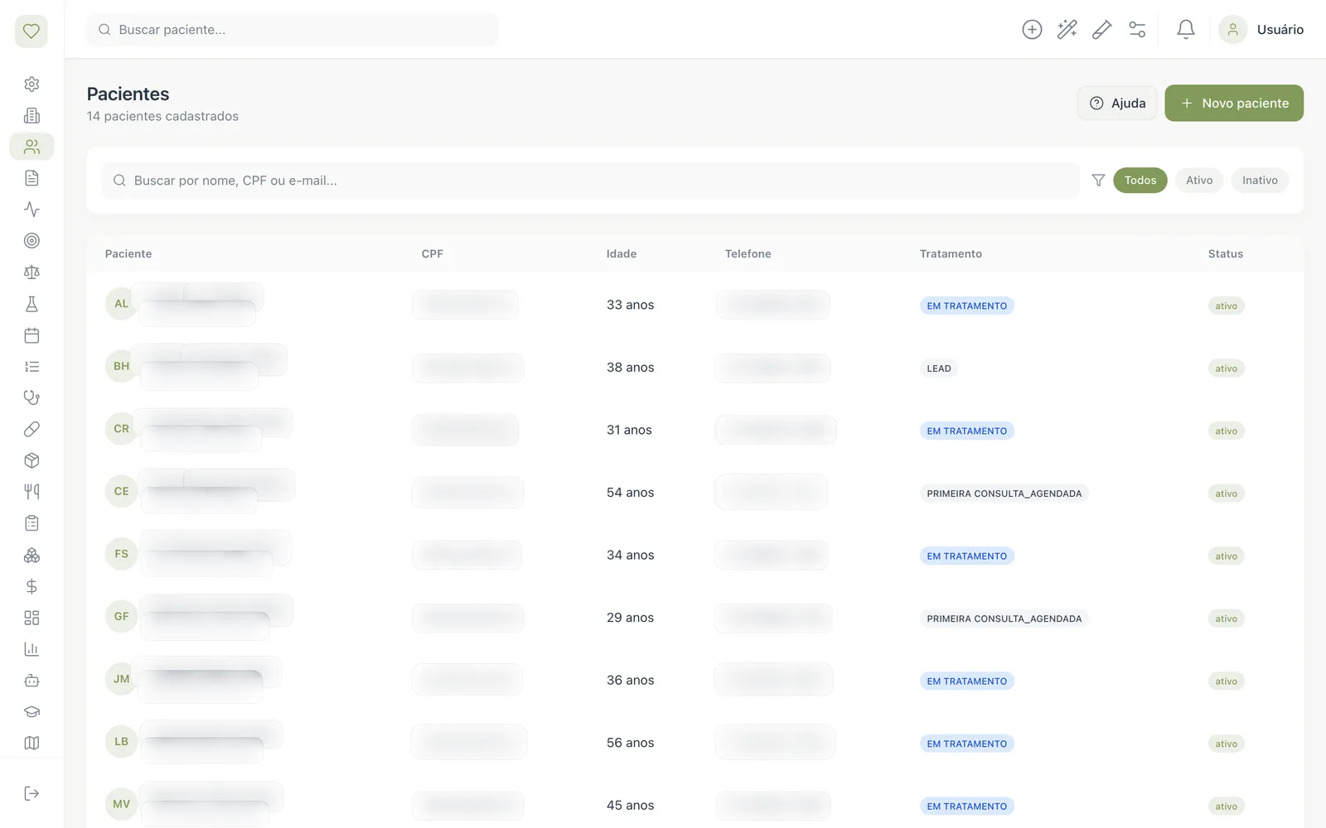
Task: Open the building icon in sidebar
Action: pos(31,115)
